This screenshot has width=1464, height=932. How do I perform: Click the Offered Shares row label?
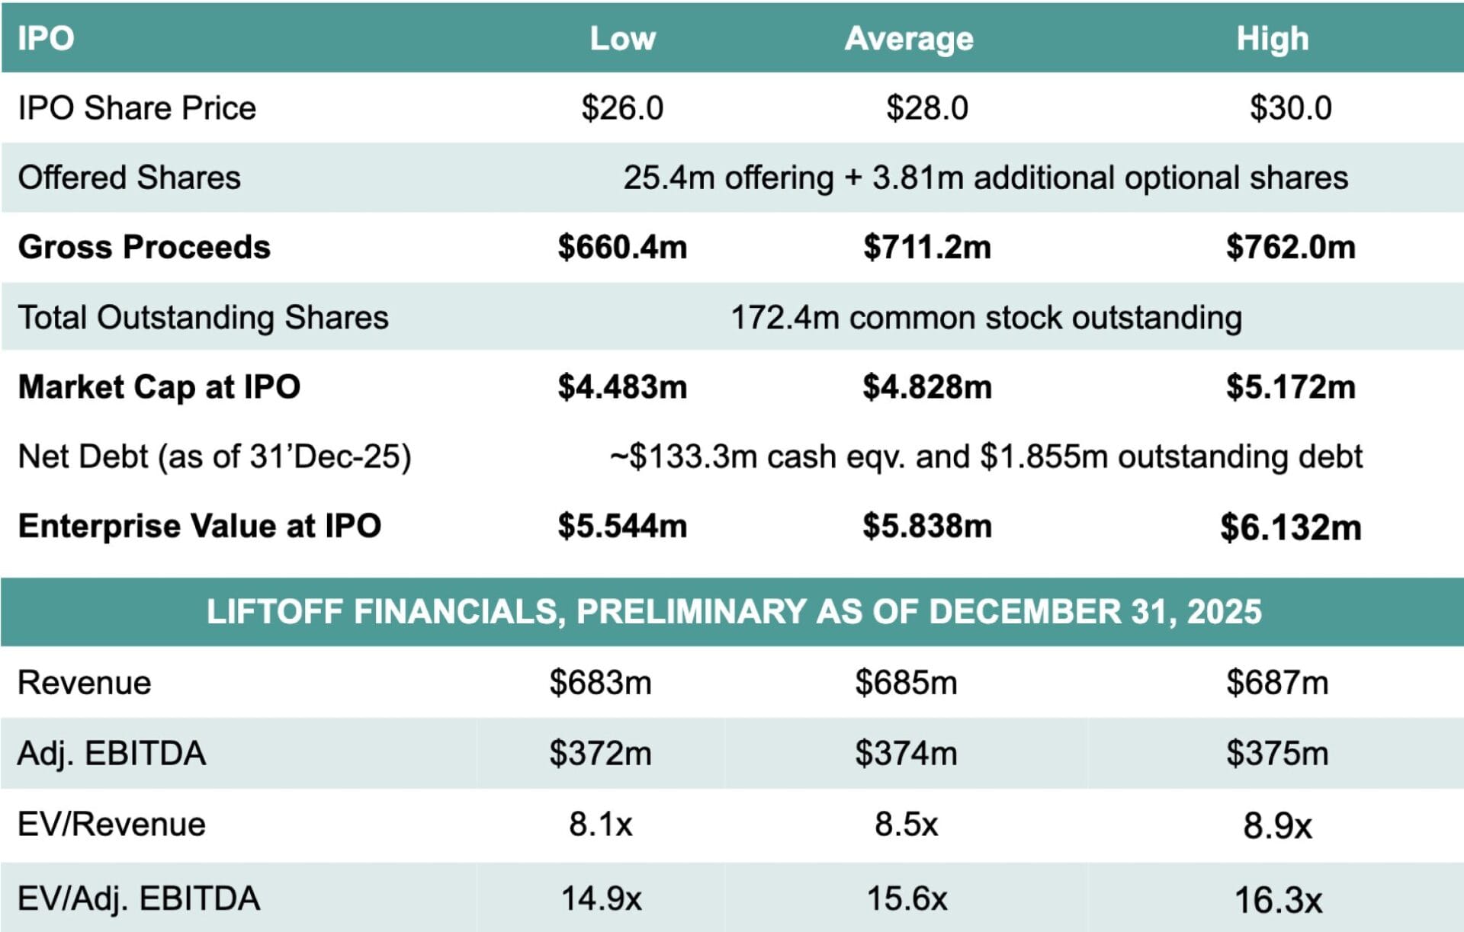(130, 178)
